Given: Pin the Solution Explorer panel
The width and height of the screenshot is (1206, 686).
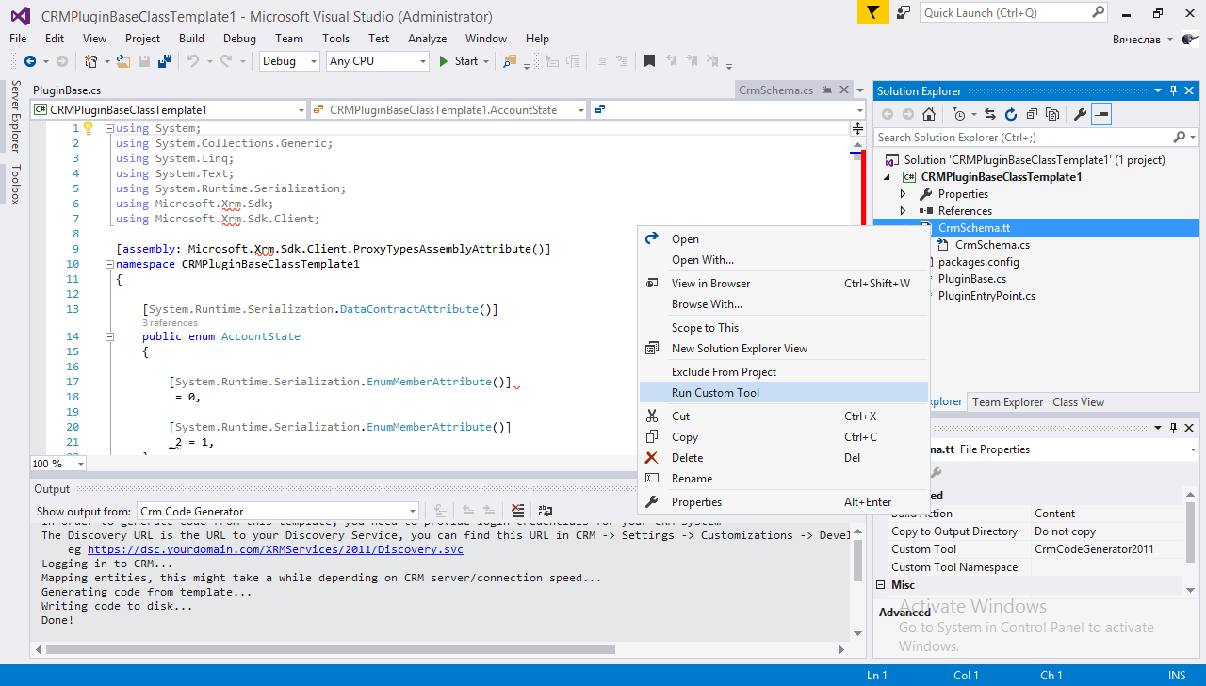Looking at the screenshot, I should (x=1174, y=90).
